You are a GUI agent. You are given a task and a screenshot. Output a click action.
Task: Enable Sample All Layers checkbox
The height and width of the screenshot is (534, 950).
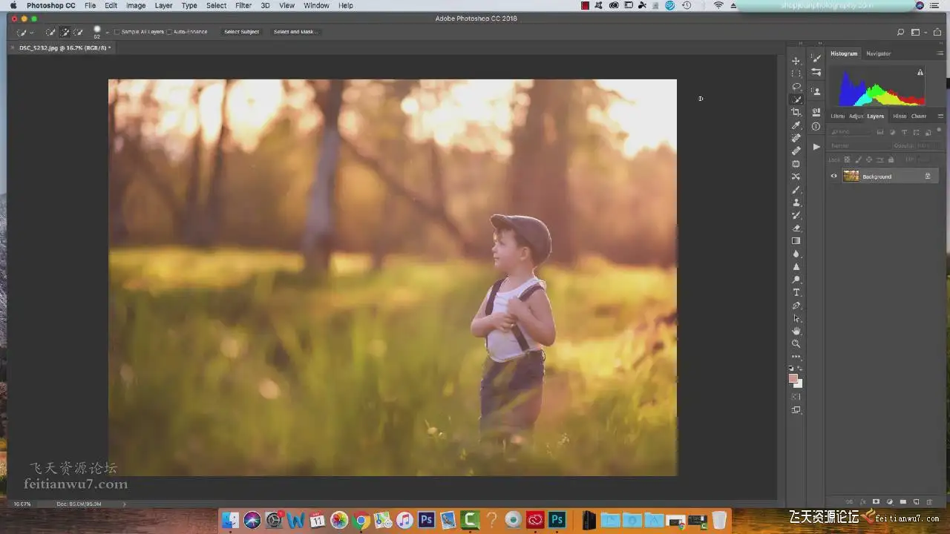pos(117,32)
